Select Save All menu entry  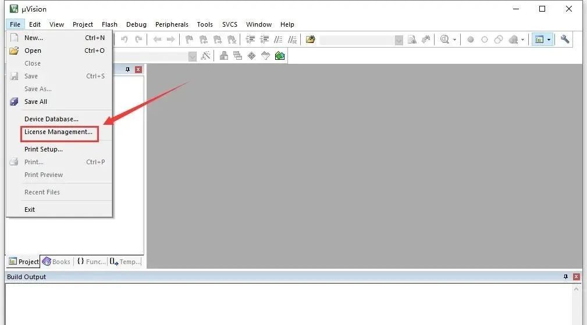point(59,102)
